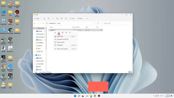Click the Copy icon in the context menu

(59, 33)
